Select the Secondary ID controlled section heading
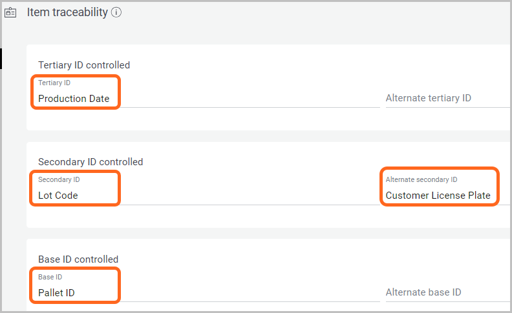Screen dimensions: 512x313 point(91,162)
